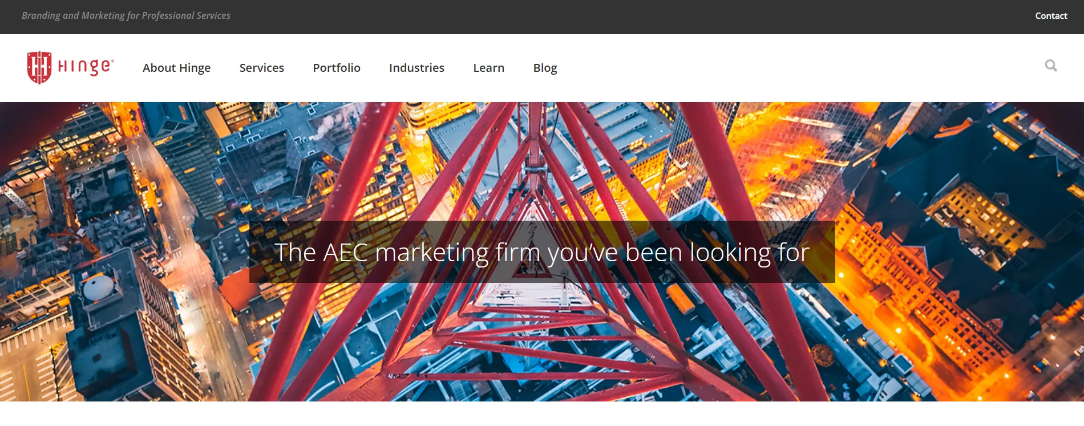Click the registered trademark symbol beside Hinge
Image resolution: width=1084 pixels, height=426 pixels.
pos(112,60)
